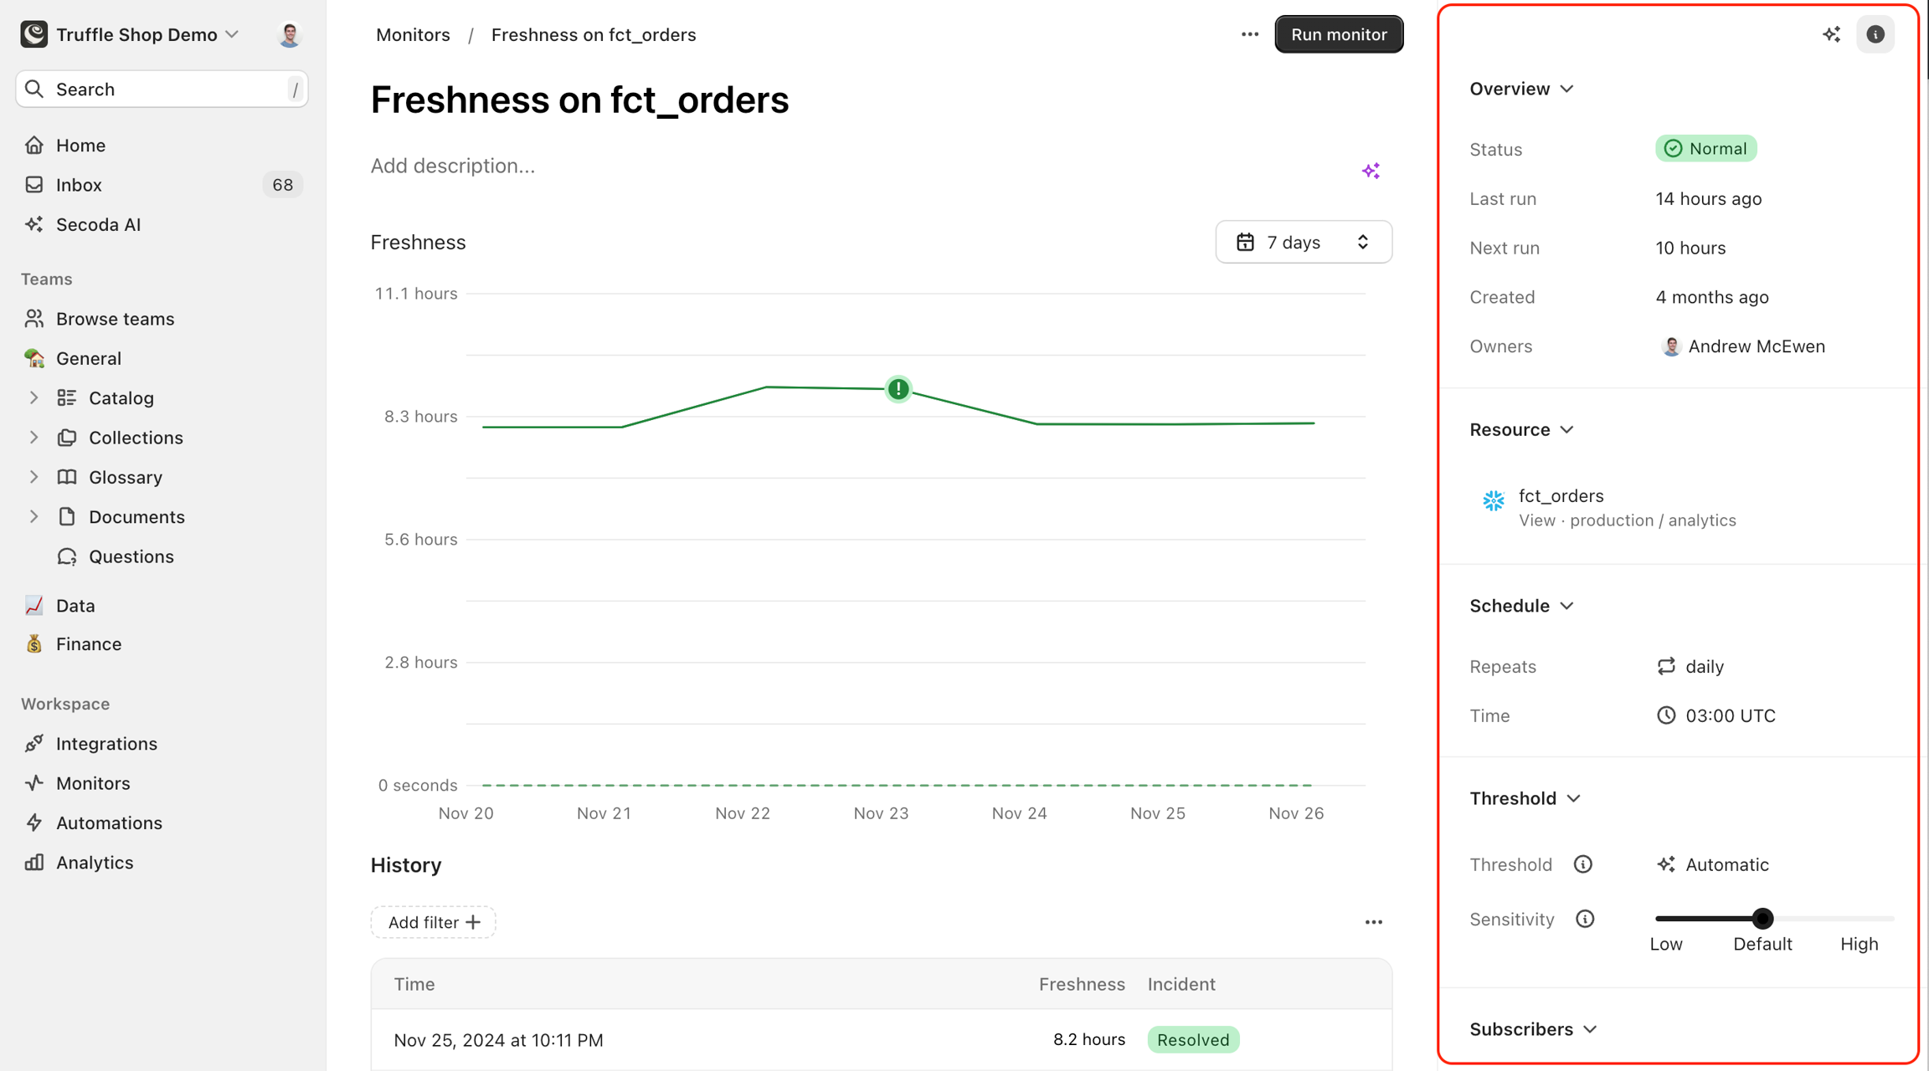
Task: Open the History table options ellipsis
Action: [1373, 922]
